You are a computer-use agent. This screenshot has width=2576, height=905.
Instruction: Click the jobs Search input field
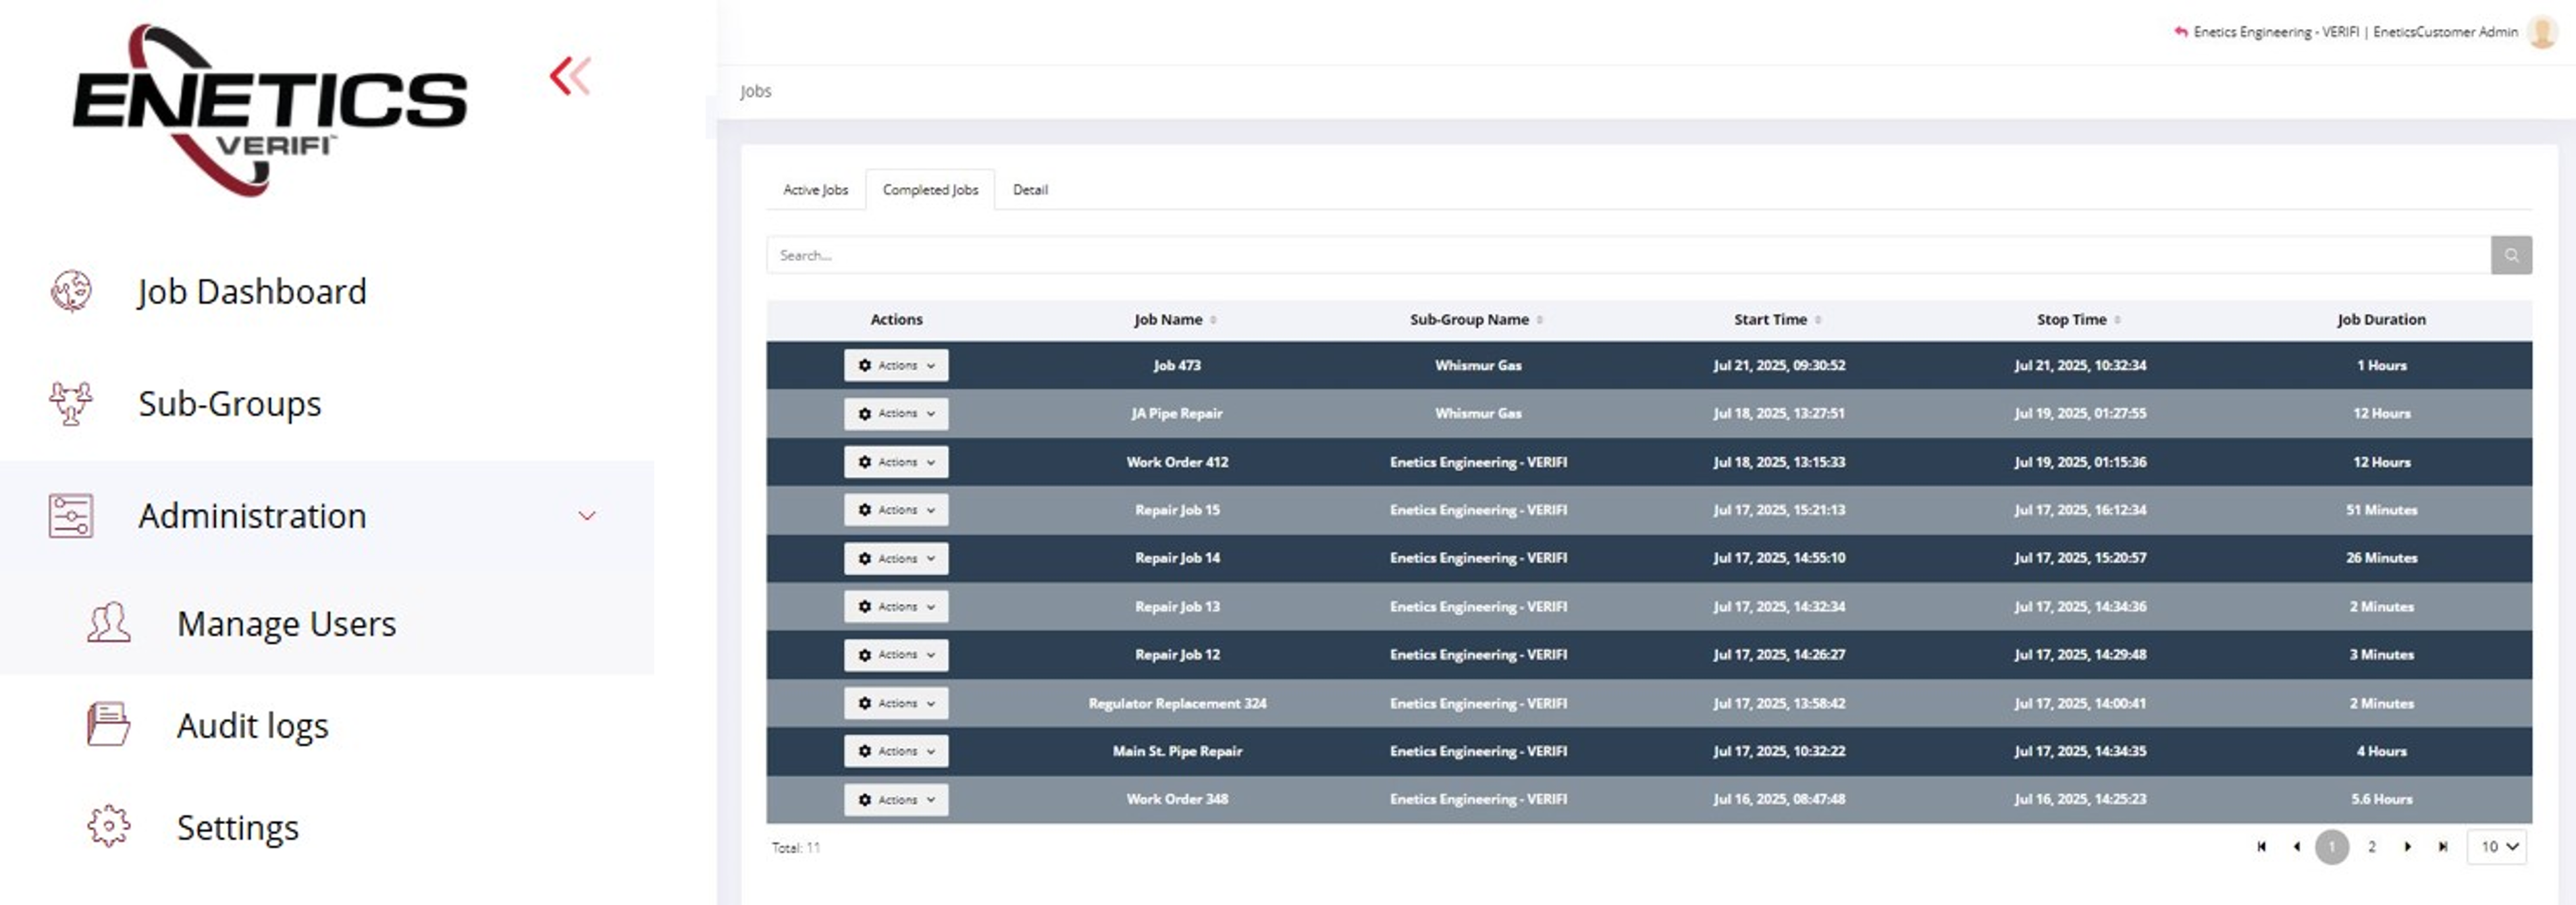tap(1627, 255)
